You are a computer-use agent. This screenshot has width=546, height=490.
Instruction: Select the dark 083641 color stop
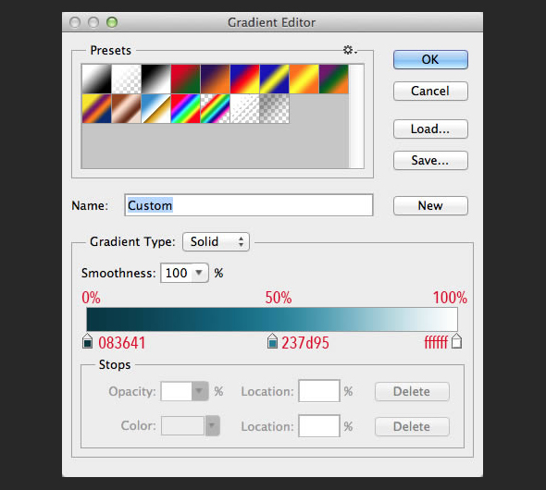[87, 341]
